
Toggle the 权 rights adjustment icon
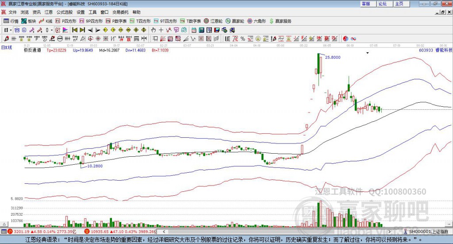(58, 30)
